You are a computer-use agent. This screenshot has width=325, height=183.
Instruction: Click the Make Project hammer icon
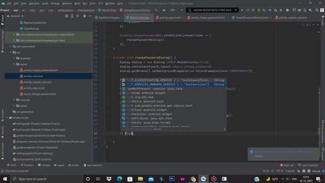coord(156,10)
